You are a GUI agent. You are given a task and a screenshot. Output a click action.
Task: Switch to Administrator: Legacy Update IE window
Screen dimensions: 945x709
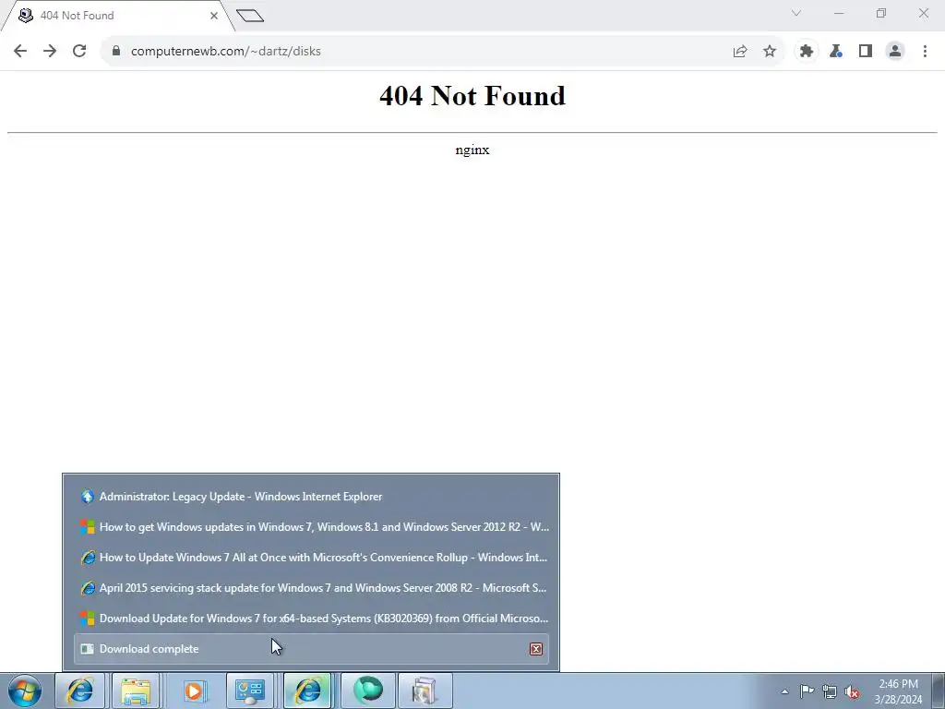tap(312, 496)
